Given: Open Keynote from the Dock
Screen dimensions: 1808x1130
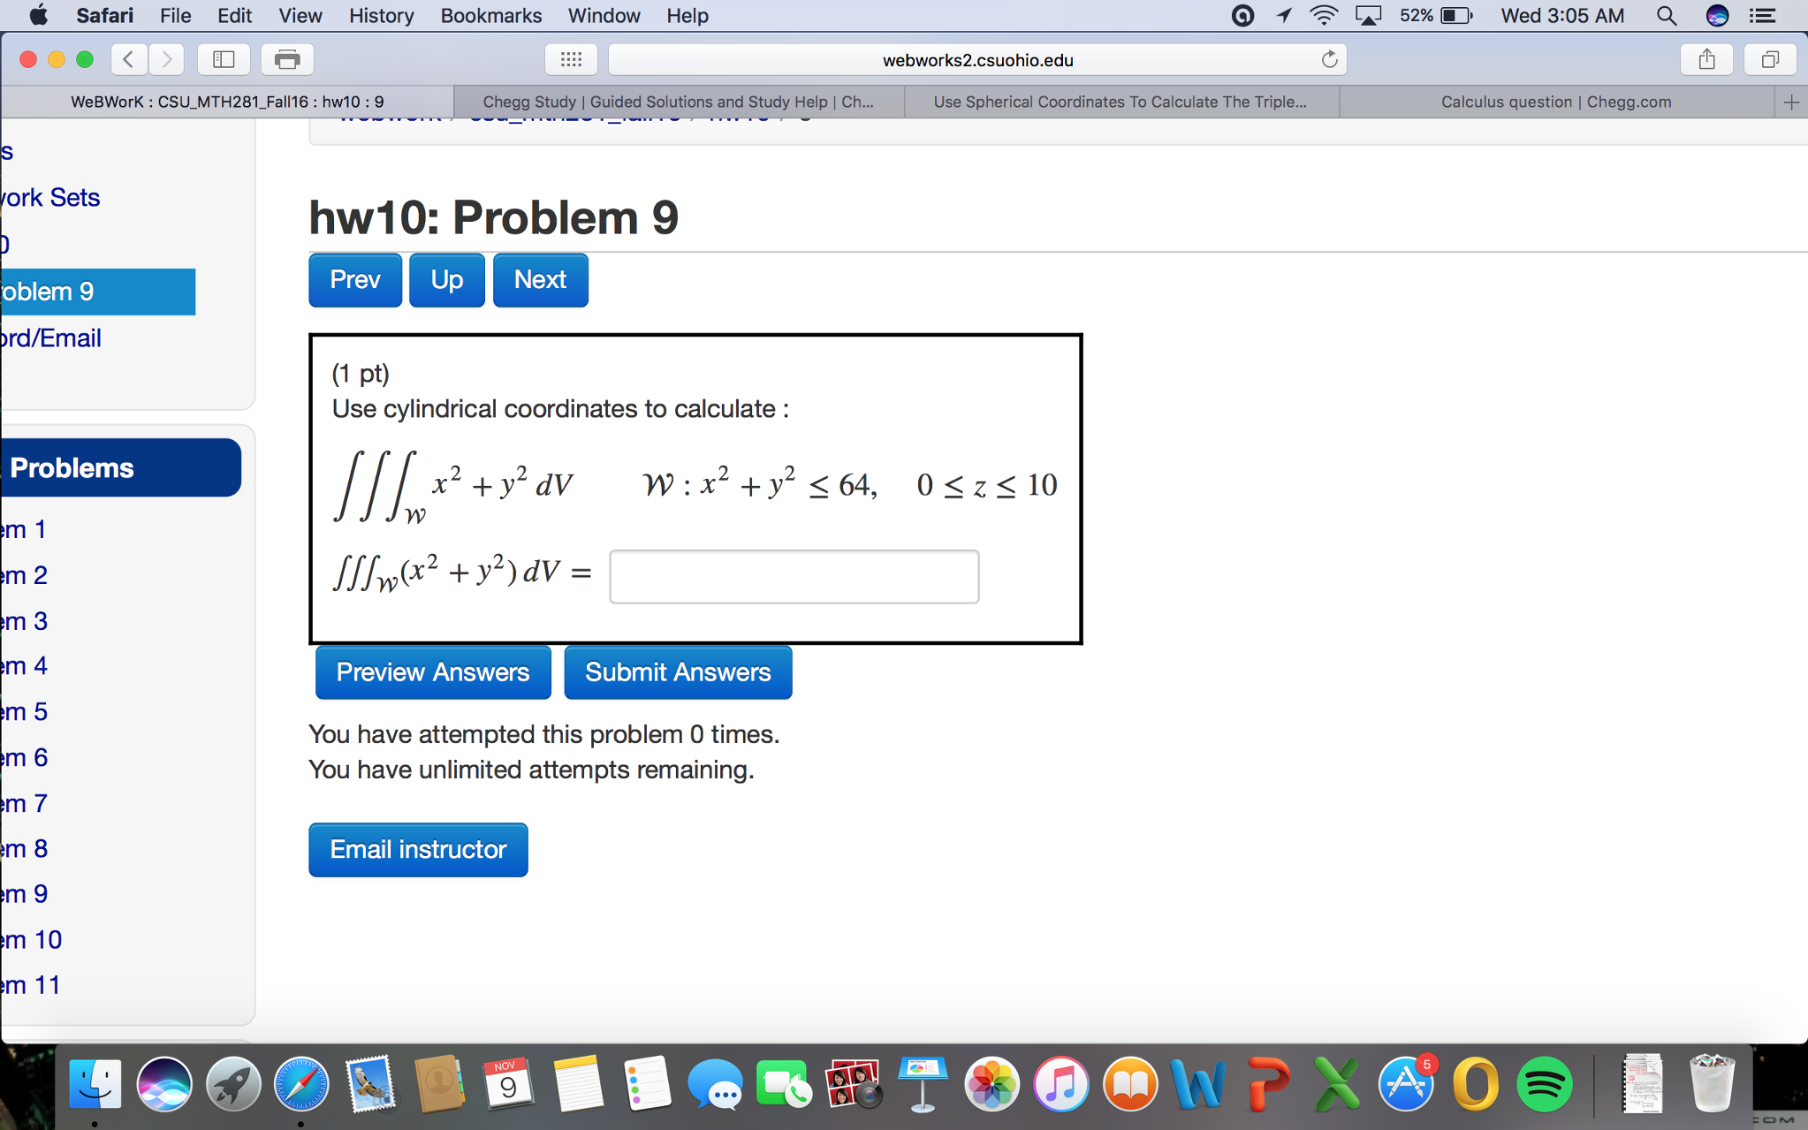Looking at the screenshot, I should pos(923,1083).
